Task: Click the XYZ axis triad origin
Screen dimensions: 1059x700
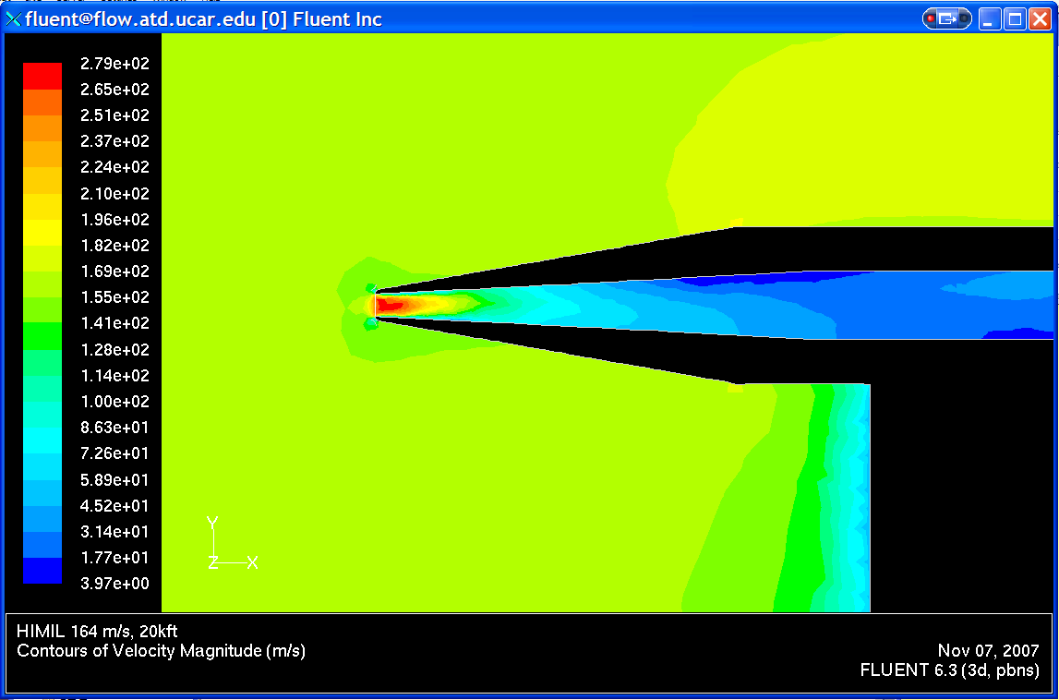Action: point(213,562)
